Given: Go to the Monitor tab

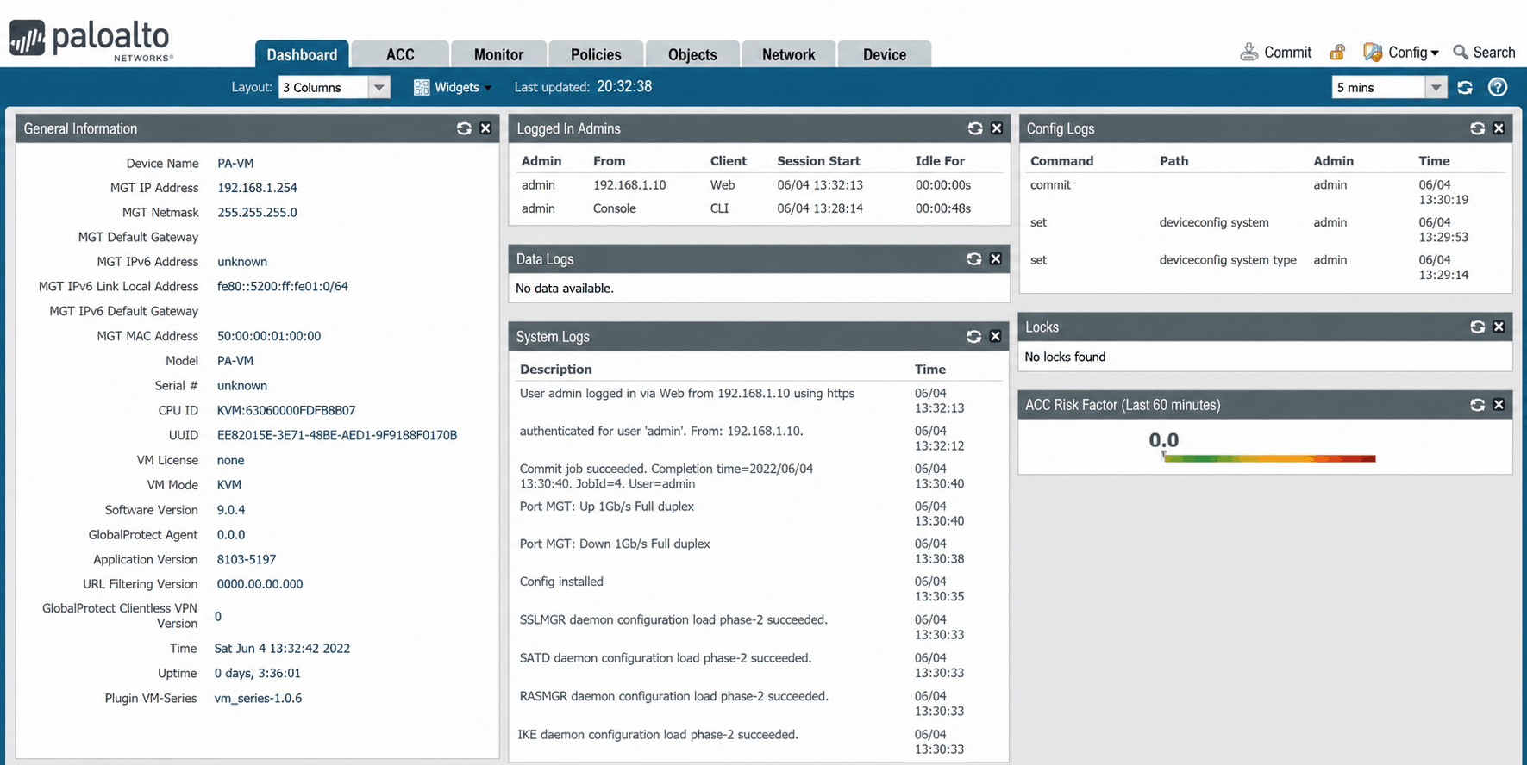Looking at the screenshot, I should coord(498,54).
